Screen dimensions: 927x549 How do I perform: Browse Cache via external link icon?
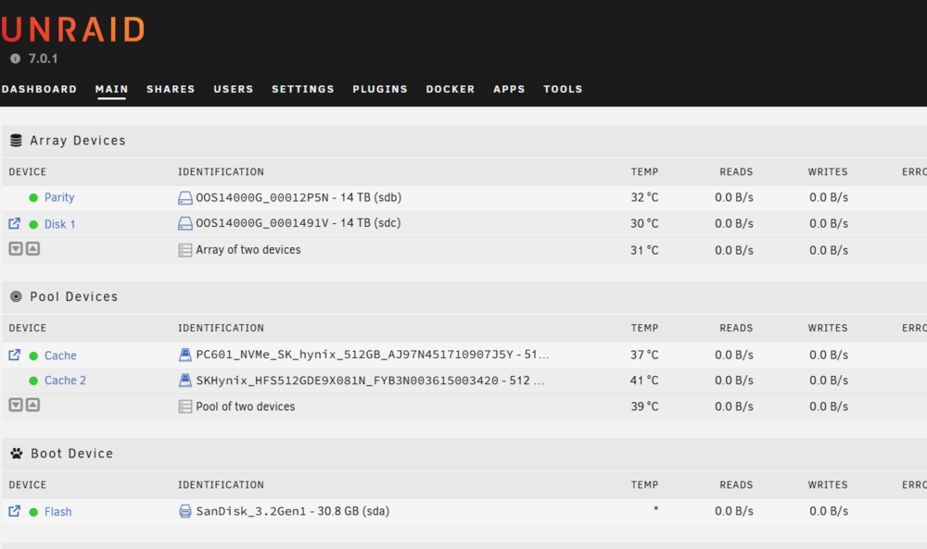[x=14, y=355]
